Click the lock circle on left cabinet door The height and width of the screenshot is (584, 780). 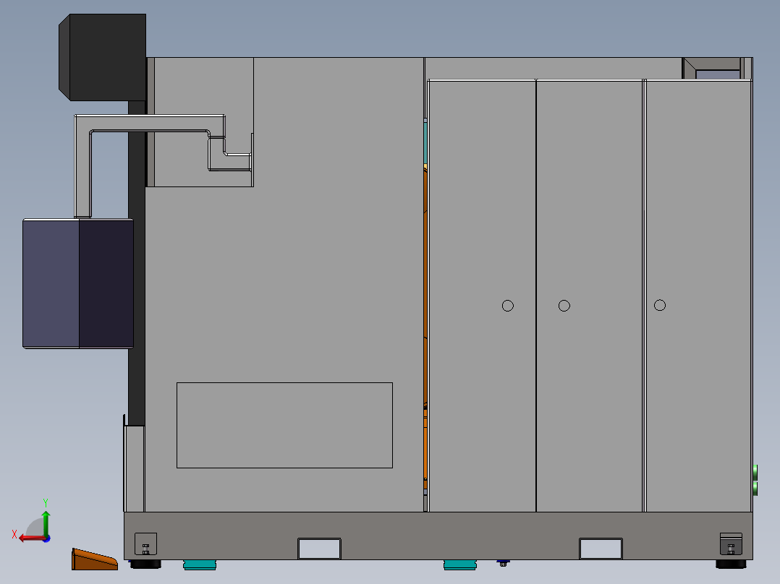click(507, 306)
